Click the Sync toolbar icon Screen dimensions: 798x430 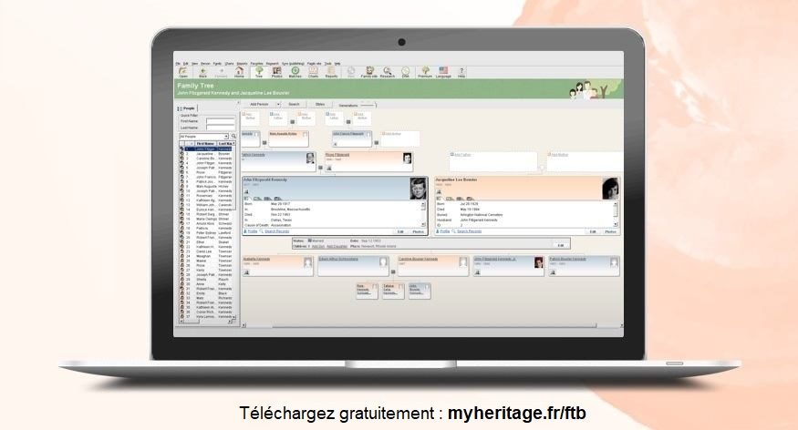(x=350, y=72)
